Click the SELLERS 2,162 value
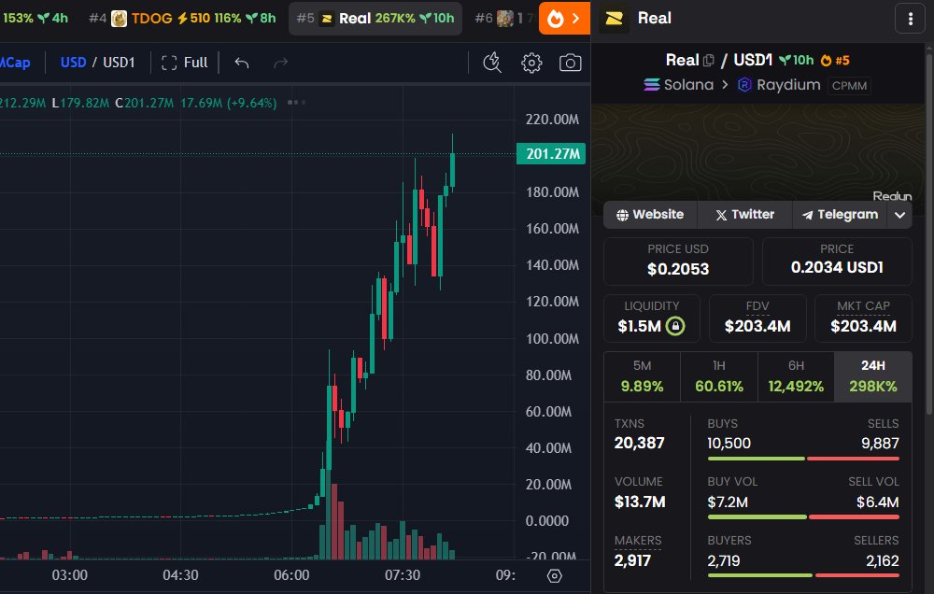 click(883, 560)
